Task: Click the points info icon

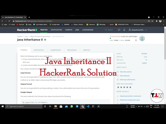Action: 136,40
